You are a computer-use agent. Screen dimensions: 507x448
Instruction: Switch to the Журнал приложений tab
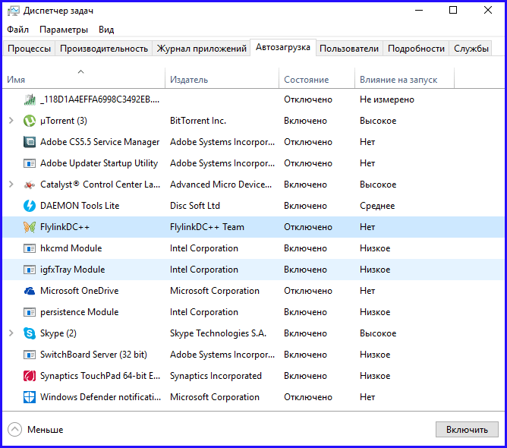(x=201, y=49)
